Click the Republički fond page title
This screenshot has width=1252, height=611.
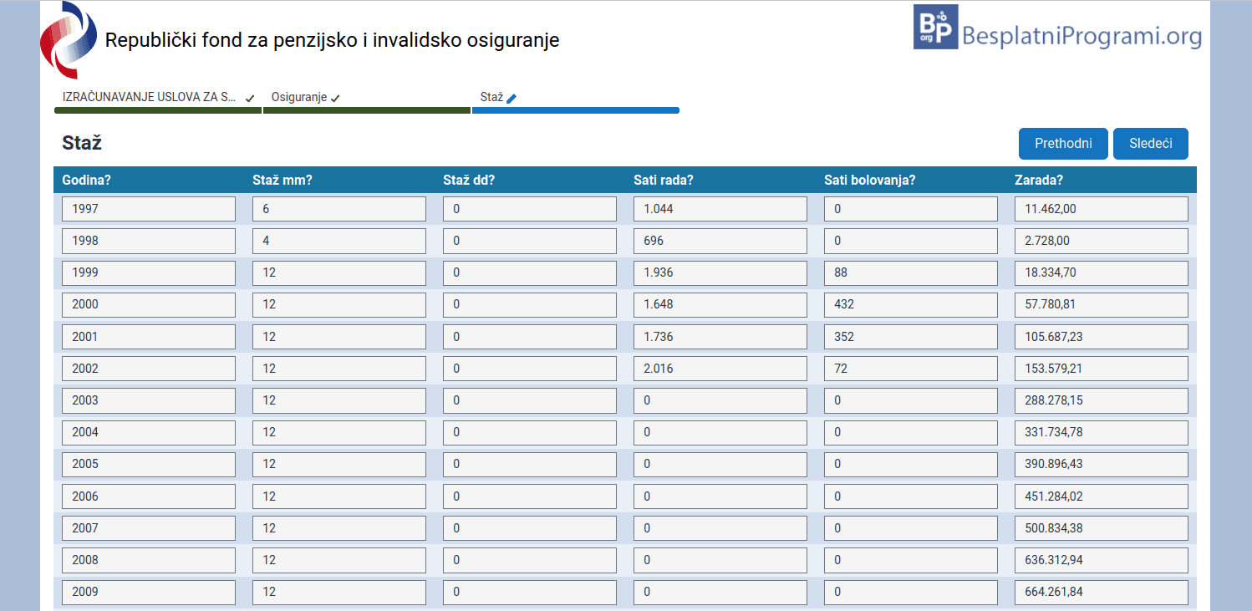(332, 40)
